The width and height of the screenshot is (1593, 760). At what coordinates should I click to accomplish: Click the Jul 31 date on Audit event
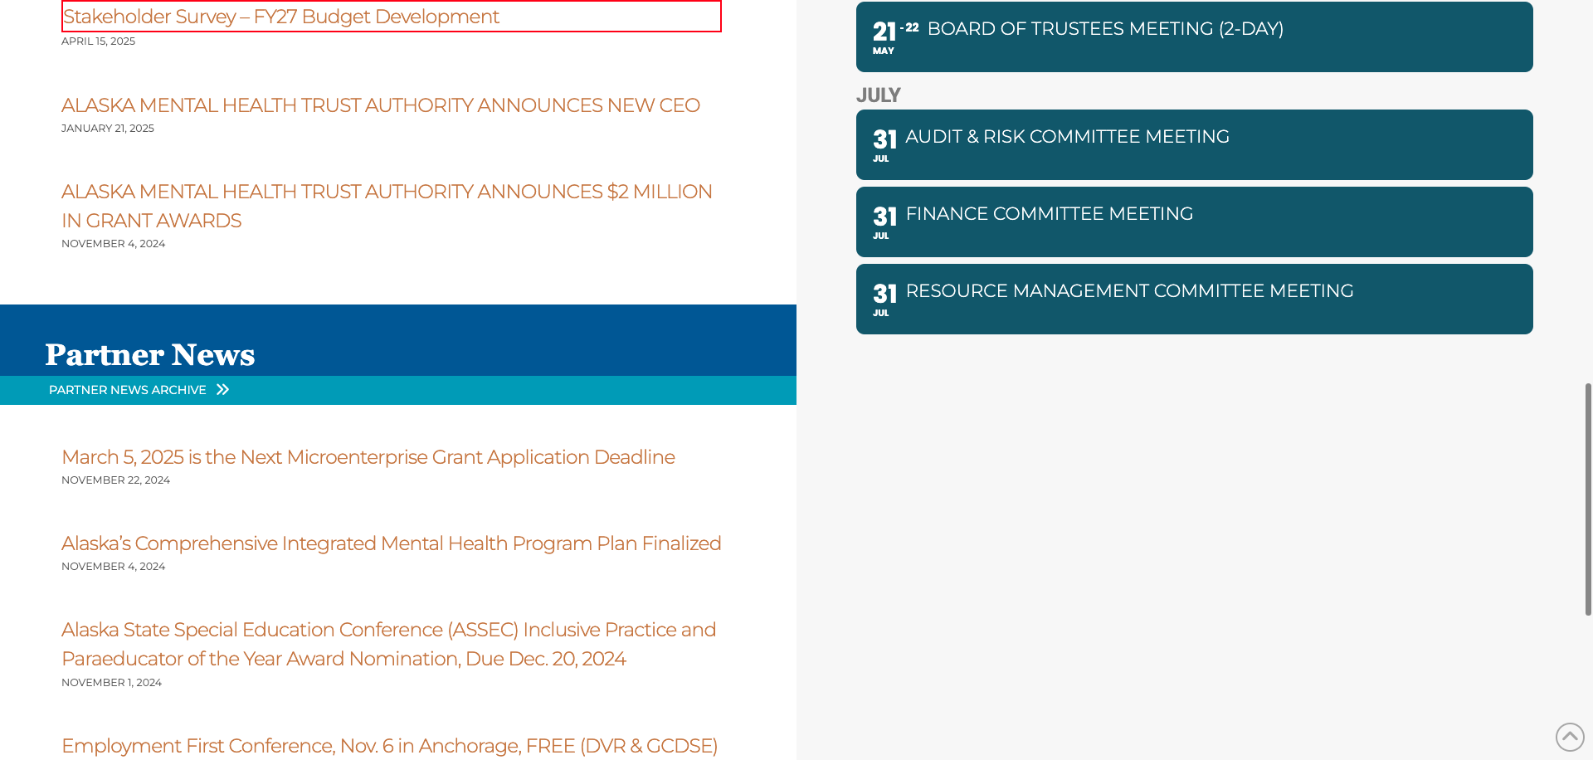884,144
